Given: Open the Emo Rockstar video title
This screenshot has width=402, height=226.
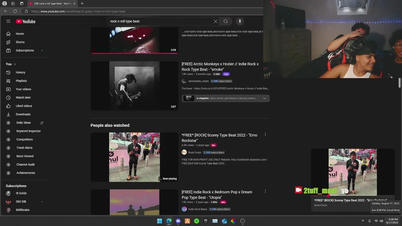Looking at the screenshot, I should [219, 138].
